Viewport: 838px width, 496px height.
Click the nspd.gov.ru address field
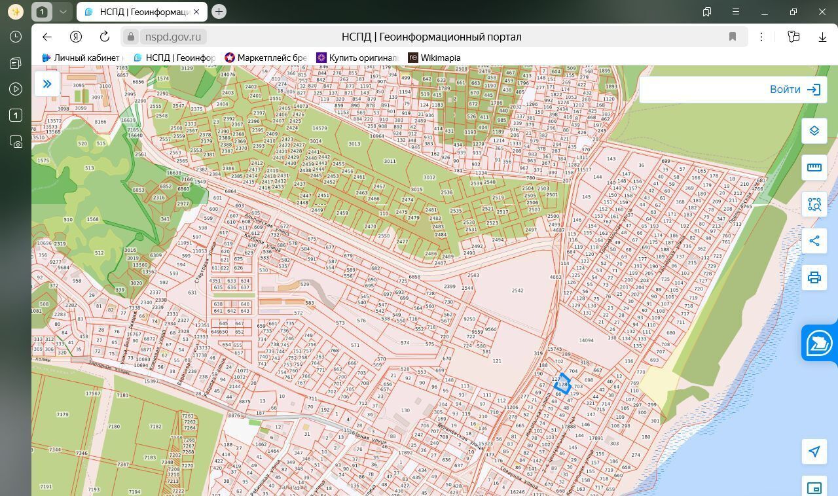[173, 37]
